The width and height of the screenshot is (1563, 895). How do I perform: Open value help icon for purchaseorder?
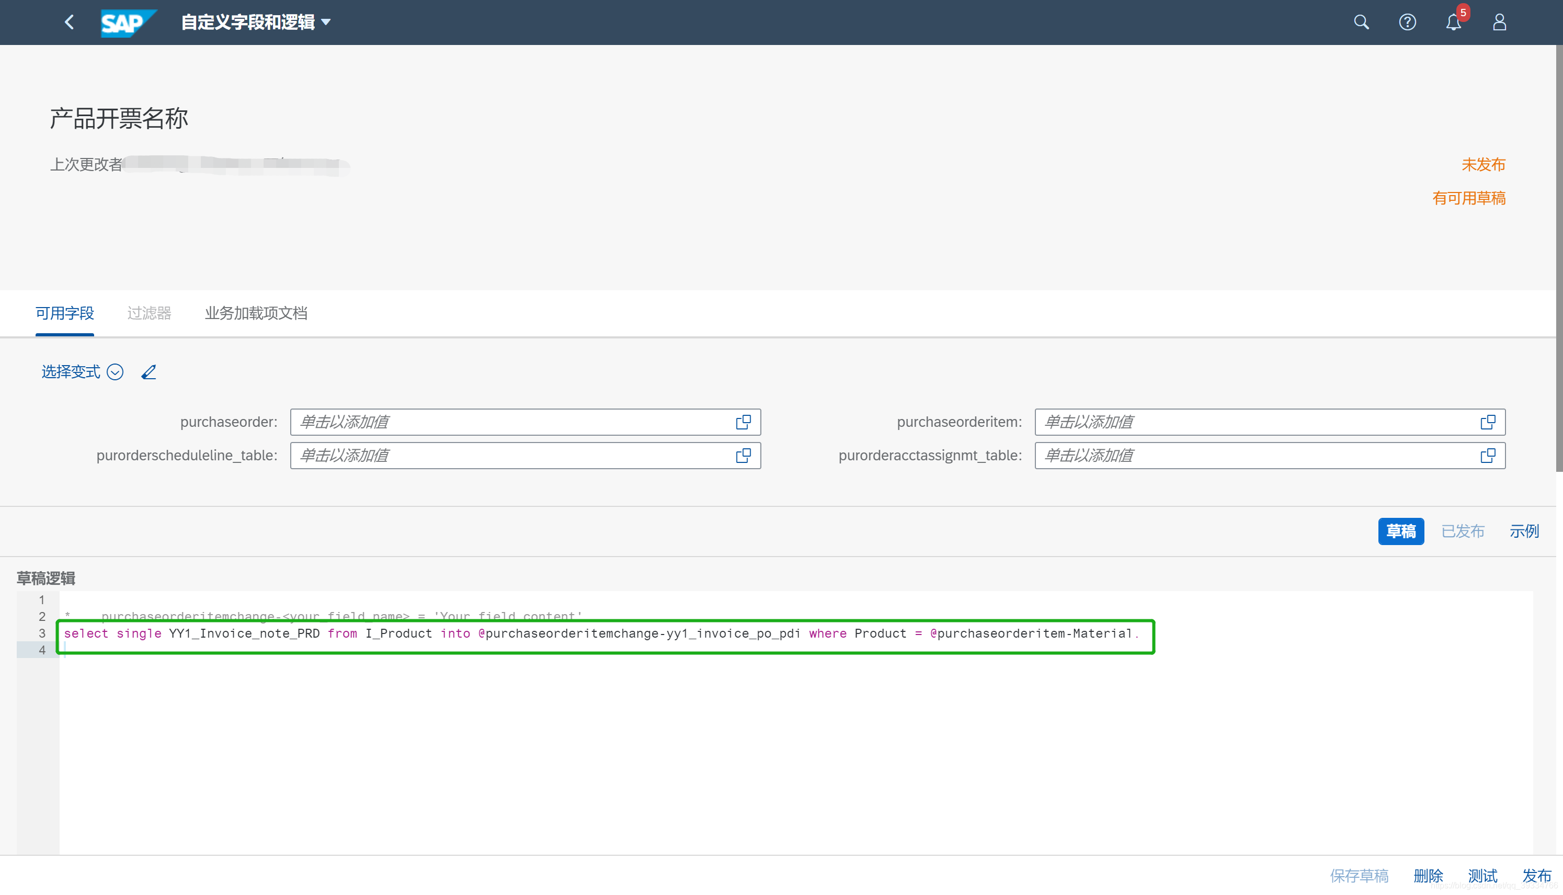coord(744,422)
